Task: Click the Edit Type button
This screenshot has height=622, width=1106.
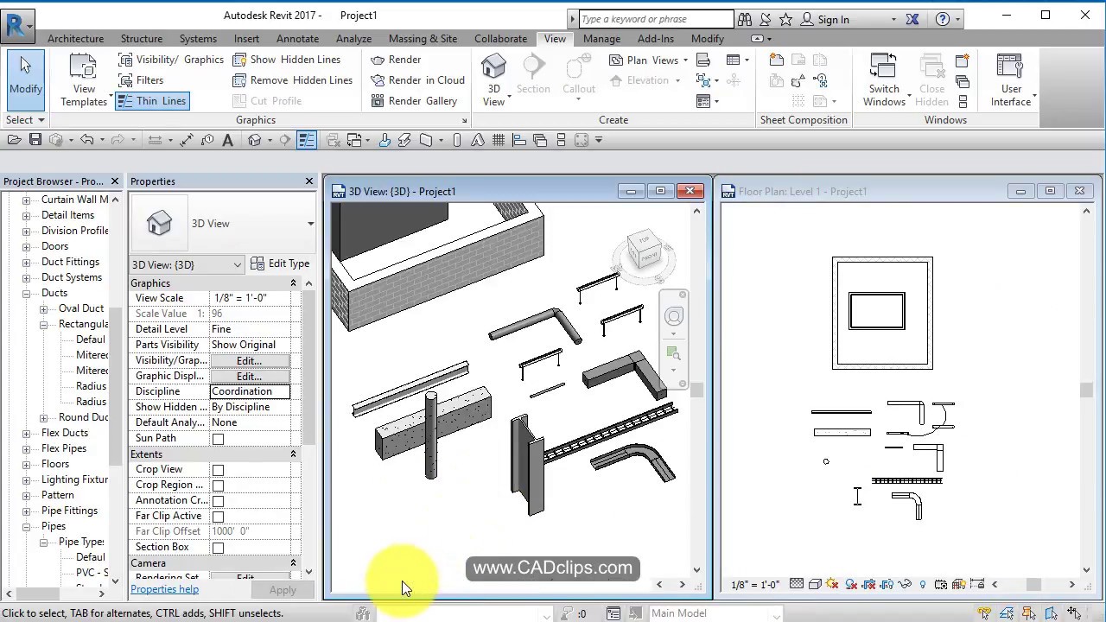Action: point(279,263)
